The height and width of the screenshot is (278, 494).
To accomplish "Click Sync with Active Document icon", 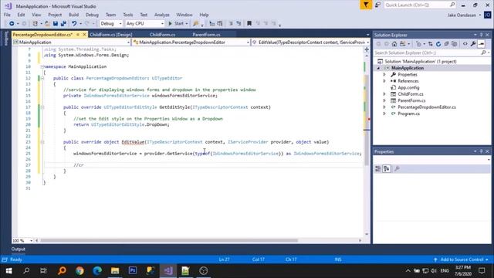I will (431, 44).
